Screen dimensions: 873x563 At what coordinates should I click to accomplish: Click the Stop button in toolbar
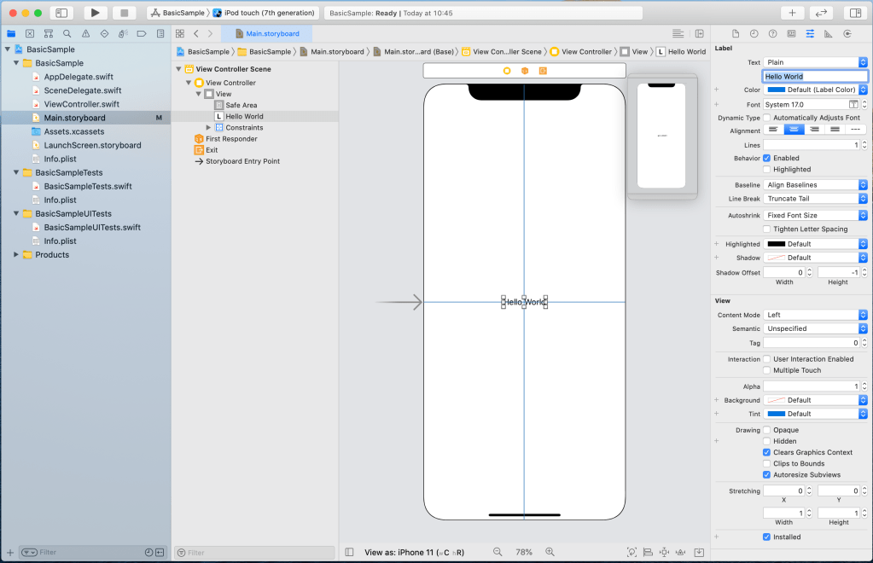(x=124, y=13)
